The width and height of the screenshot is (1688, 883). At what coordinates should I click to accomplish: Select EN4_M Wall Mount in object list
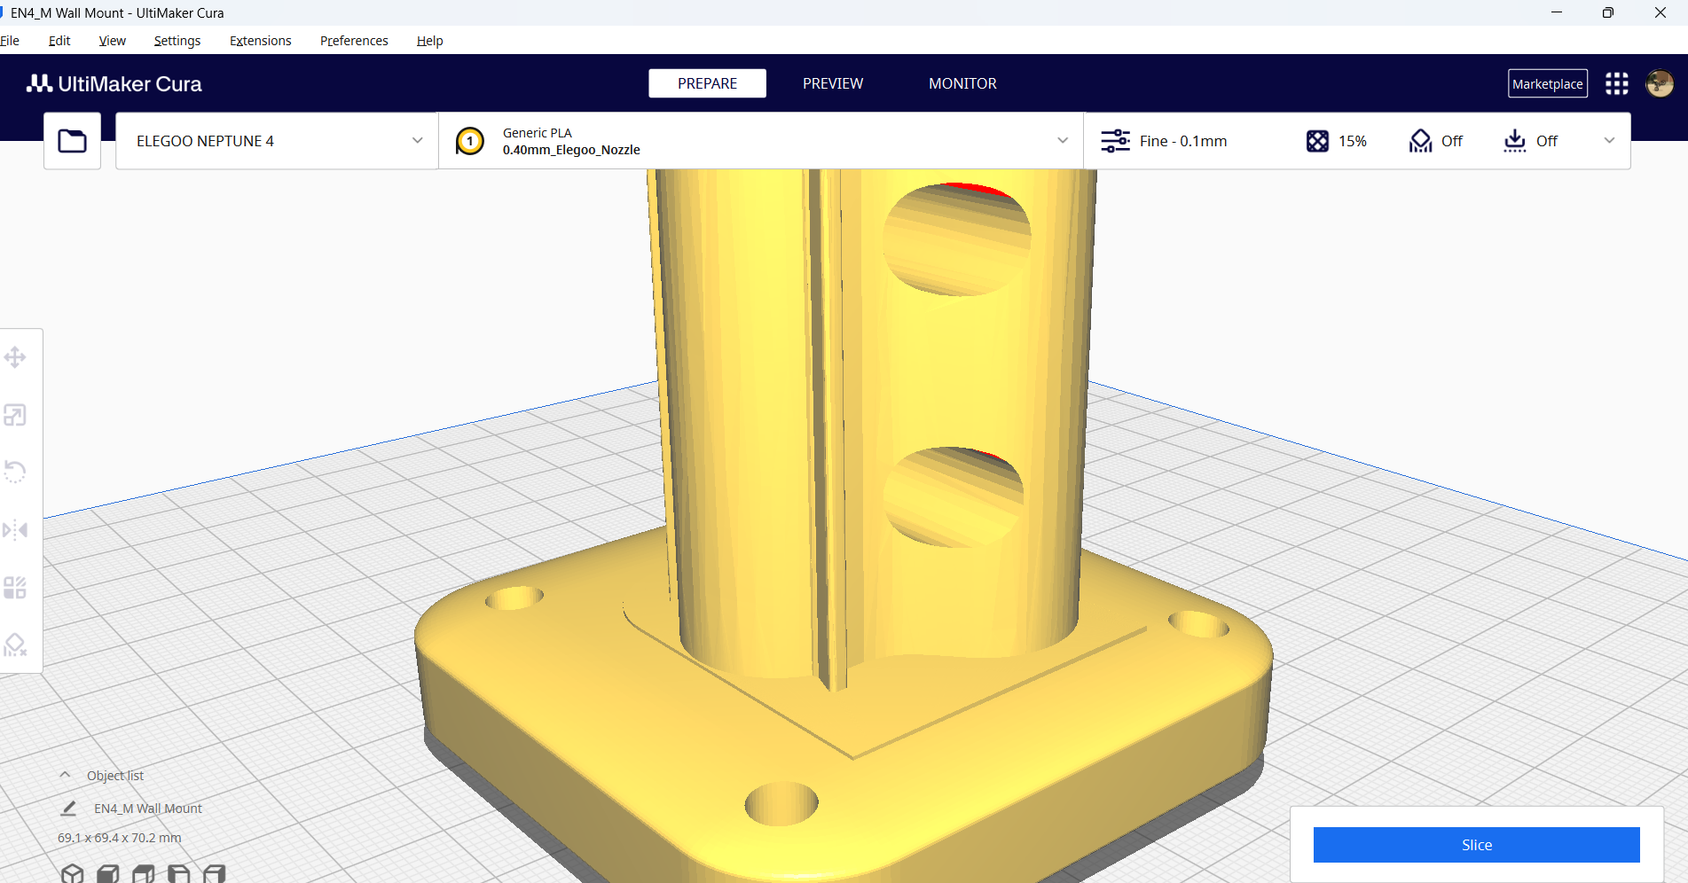coord(148,809)
